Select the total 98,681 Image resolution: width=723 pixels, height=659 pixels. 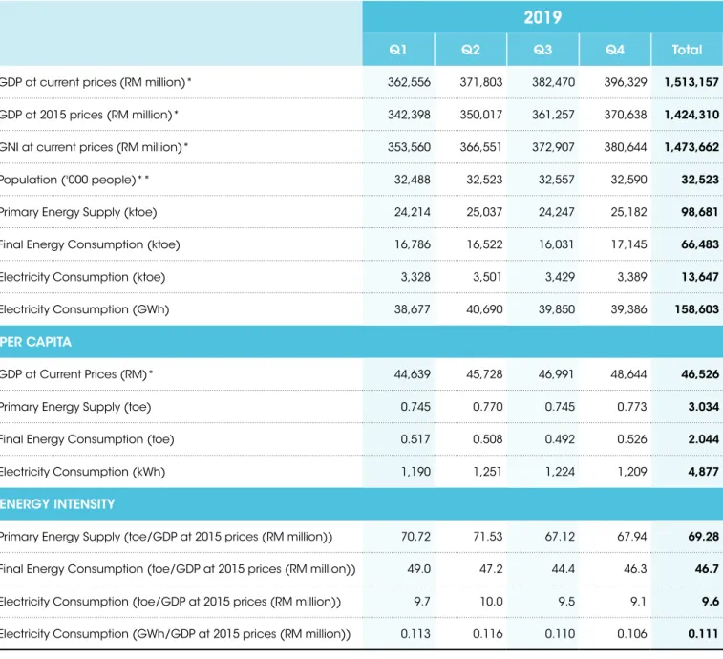pyautogui.click(x=700, y=212)
